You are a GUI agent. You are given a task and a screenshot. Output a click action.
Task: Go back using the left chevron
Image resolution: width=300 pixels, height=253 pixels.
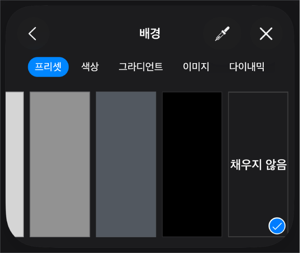pyautogui.click(x=33, y=33)
